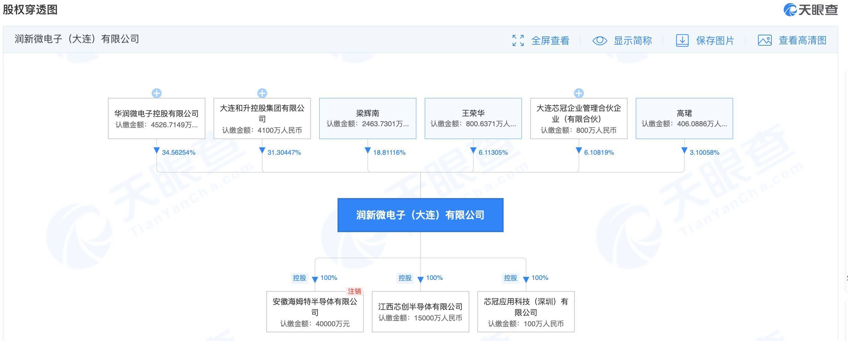The height and width of the screenshot is (341, 848).
Task: Click 100% above 安徽海姆特半导体
Action: [329, 278]
